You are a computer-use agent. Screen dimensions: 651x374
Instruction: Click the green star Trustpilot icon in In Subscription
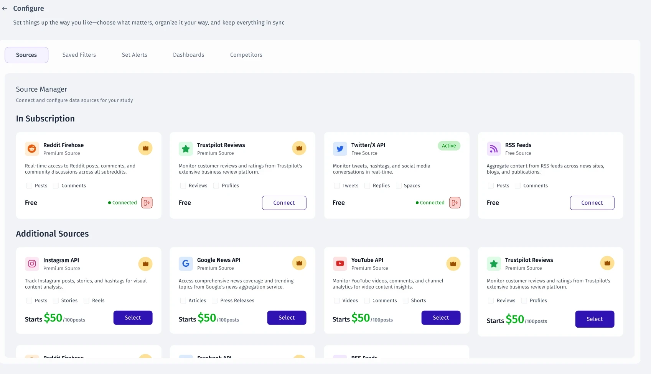186,149
